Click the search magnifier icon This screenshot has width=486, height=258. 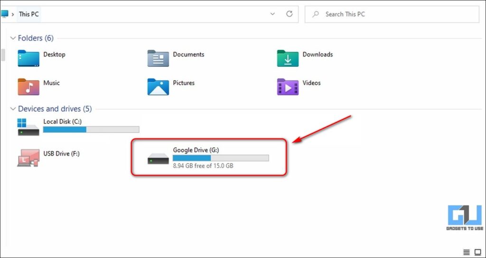click(x=316, y=14)
